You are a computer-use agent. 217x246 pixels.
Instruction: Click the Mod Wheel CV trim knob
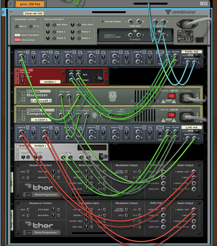[x=48, y=25]
